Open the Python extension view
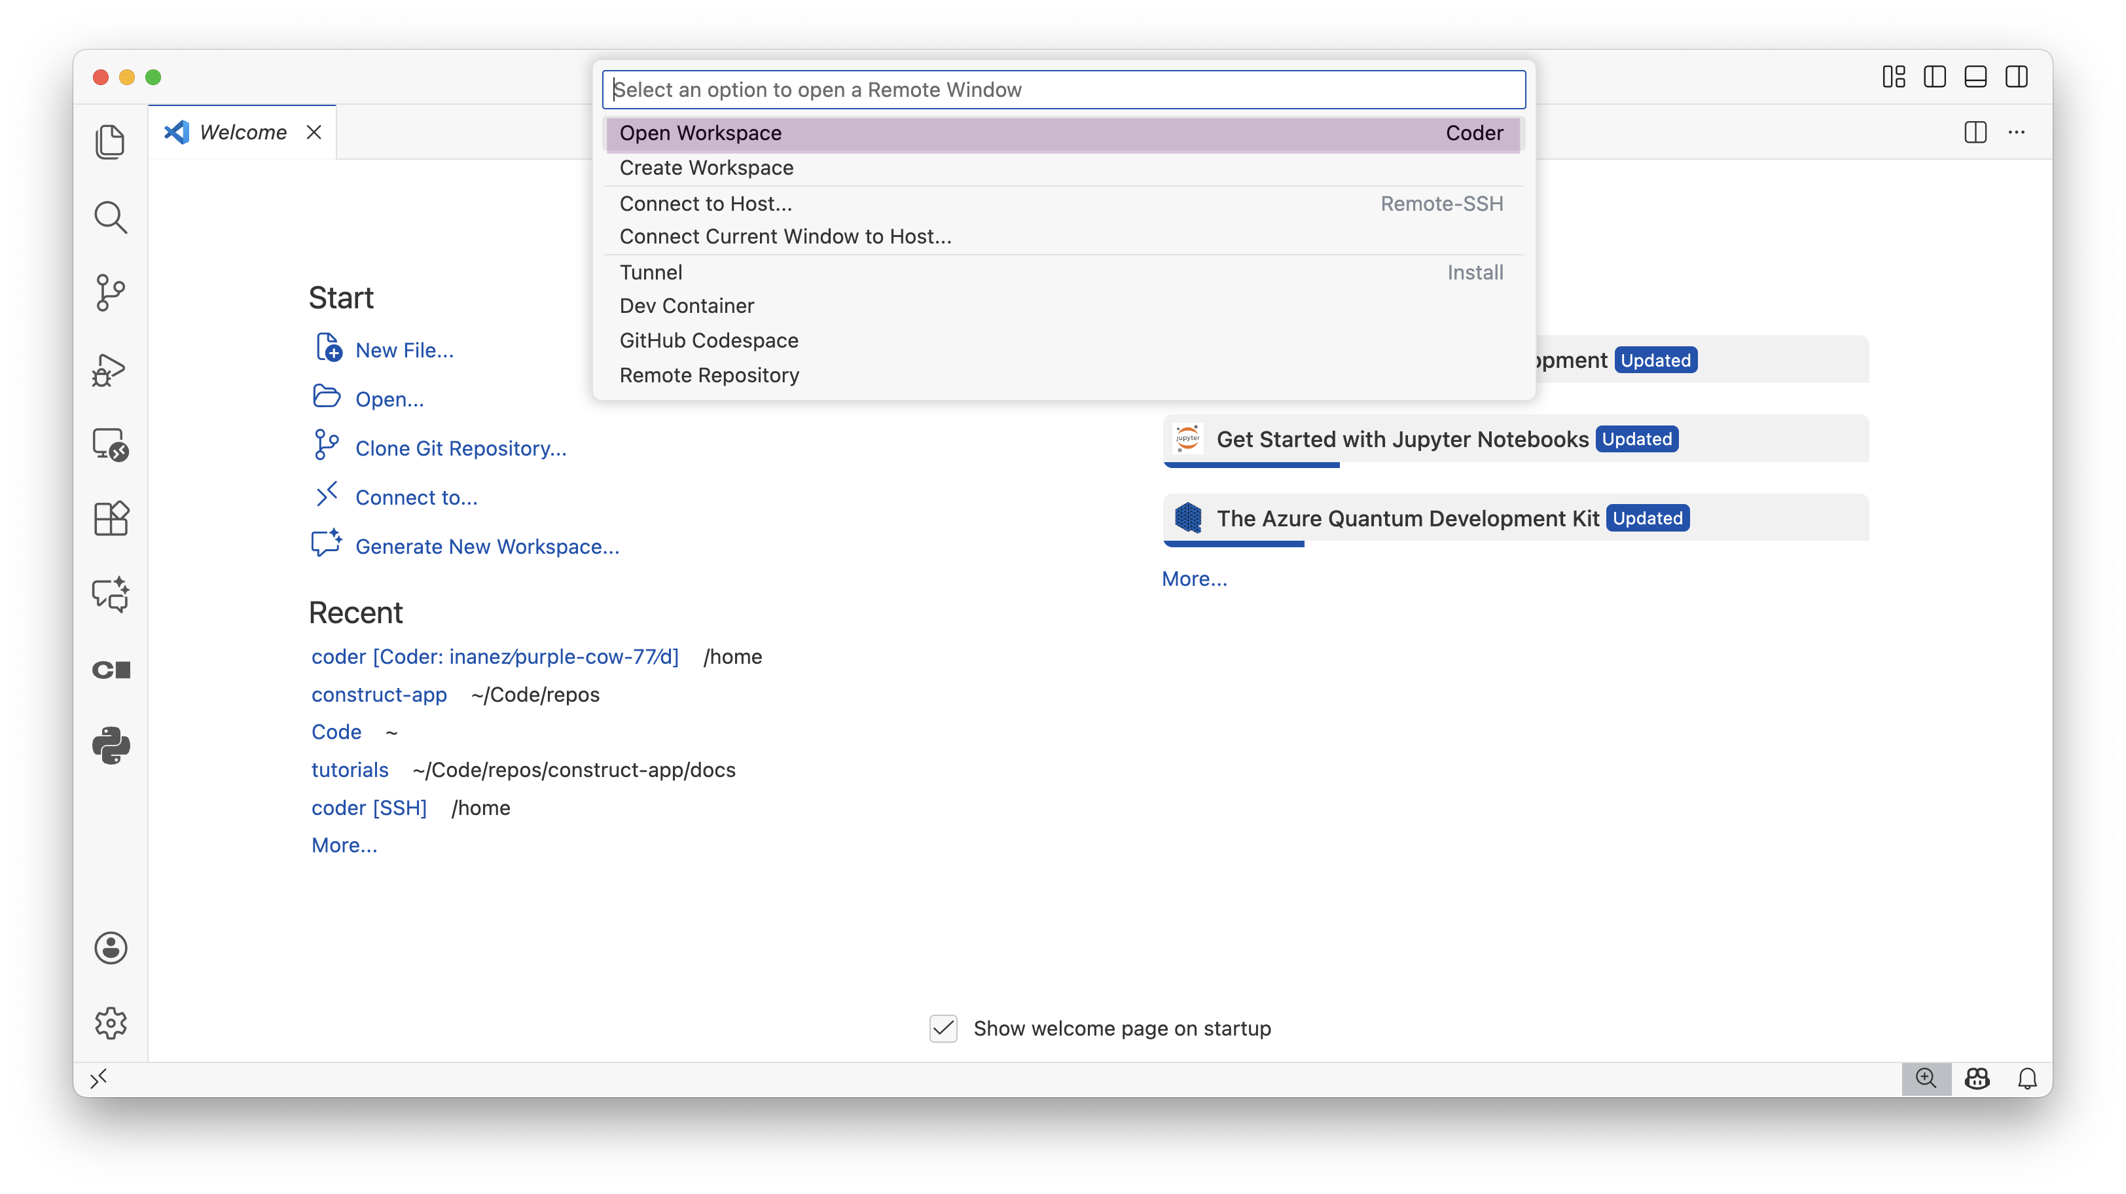 [x=111, y=745]
